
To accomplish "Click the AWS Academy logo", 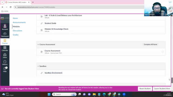I will (5, 18).
